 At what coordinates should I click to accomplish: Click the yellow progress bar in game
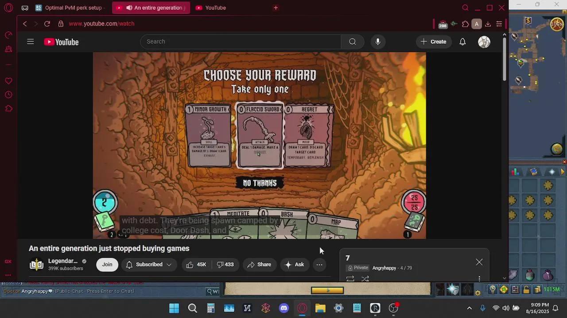tap(327, 290)
